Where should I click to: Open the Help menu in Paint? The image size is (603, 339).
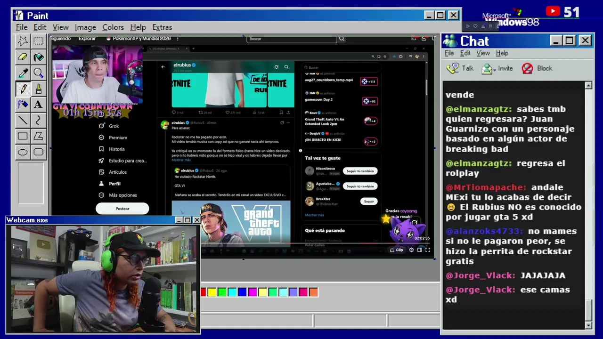tap(138, 27)
